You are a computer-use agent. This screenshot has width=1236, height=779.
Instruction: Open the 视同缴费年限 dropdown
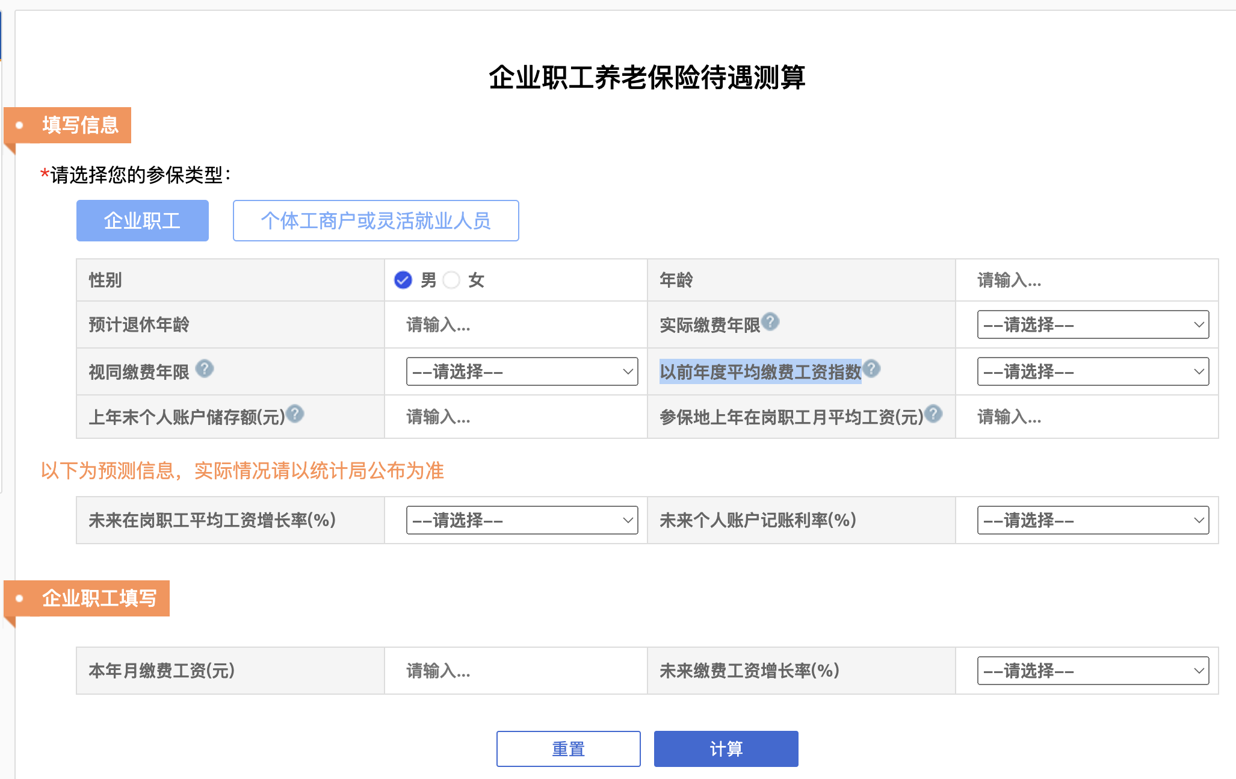[x=522, y=371]
